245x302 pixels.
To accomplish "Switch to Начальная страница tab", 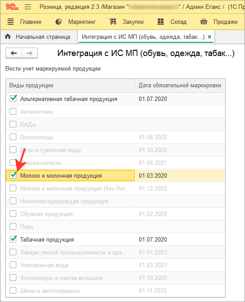I will [39, 37].
